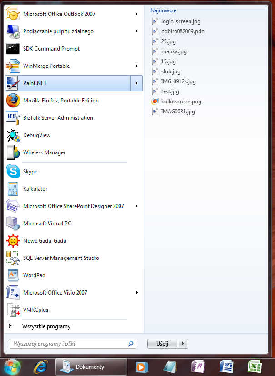Open BizTalk Server Administration icon

click(x=13, y=118)
